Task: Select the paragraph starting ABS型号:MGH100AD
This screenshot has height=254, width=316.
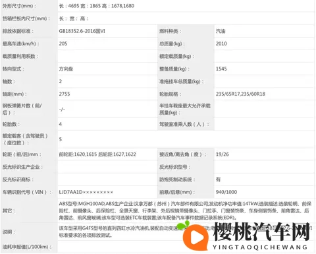Action: (x=185, y=211)
